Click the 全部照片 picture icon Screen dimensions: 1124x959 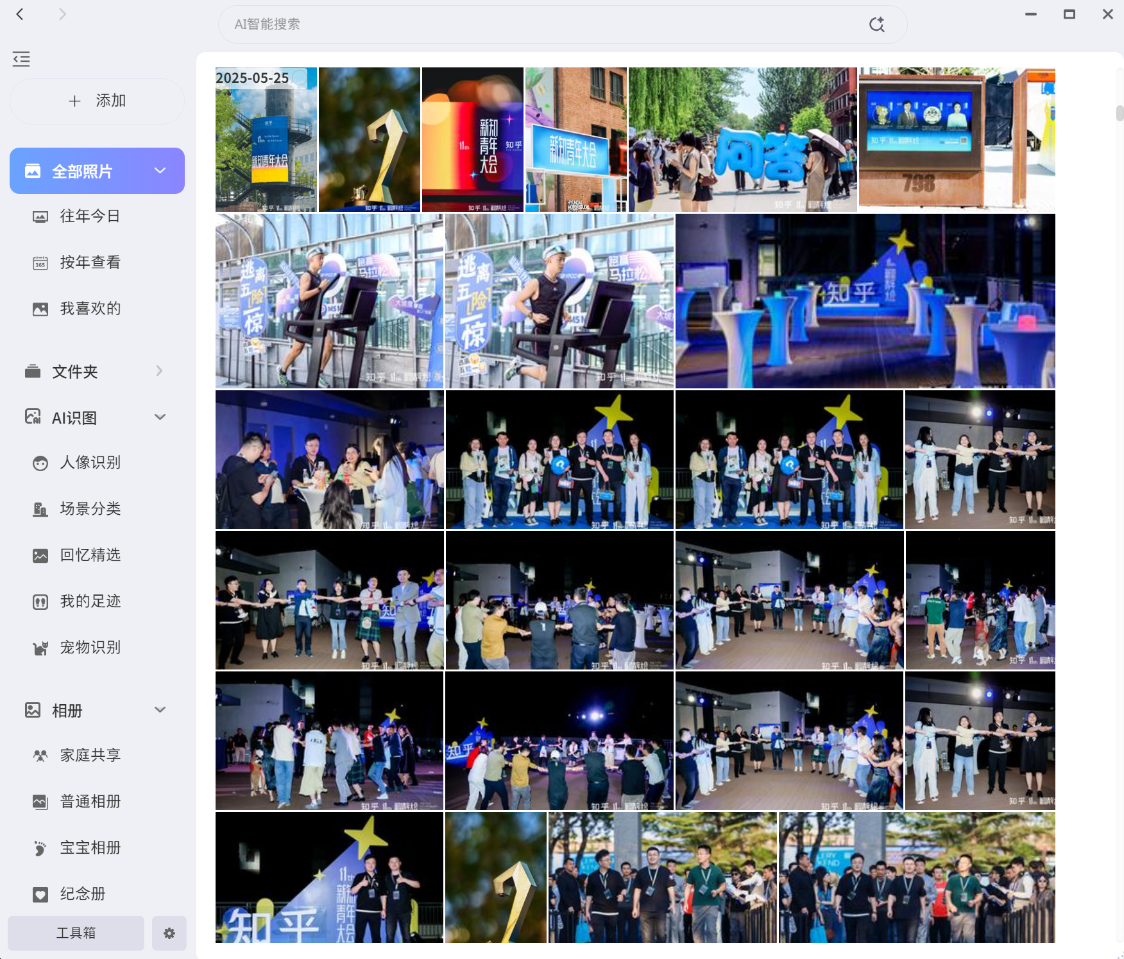(x=33, y=171)
